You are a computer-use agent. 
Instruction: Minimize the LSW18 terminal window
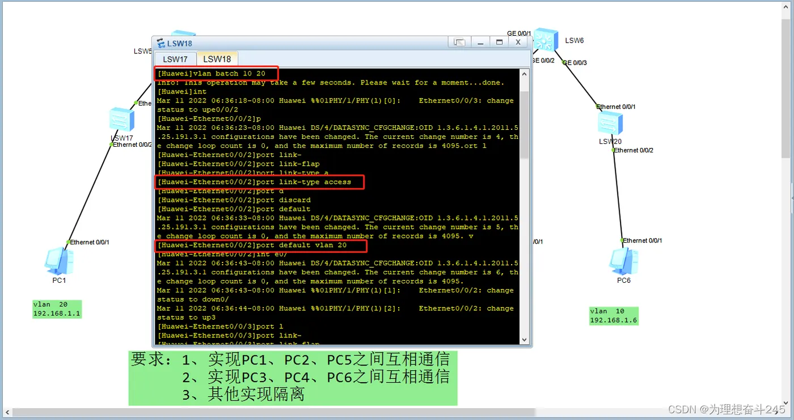pos(480,43)
